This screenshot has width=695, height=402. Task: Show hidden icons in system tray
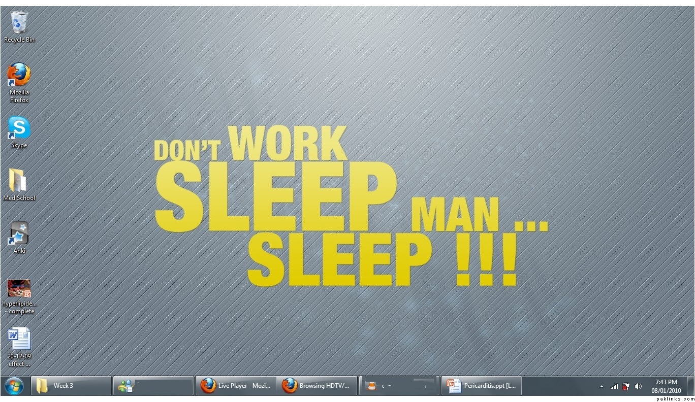coord(602,386)
